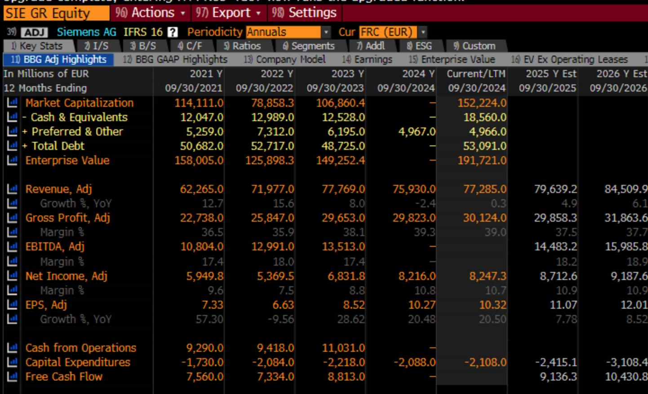Click the Revenue, Adj row label

58,189
